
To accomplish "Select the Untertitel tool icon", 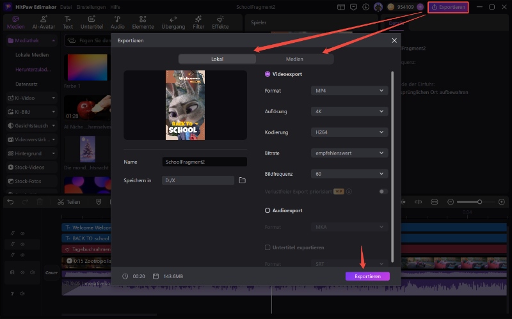I will click(x=92, y=22).
